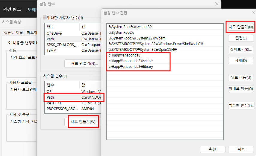Select the Path row in system variables
The image size is (256, 156).
[x=73, y=97]
